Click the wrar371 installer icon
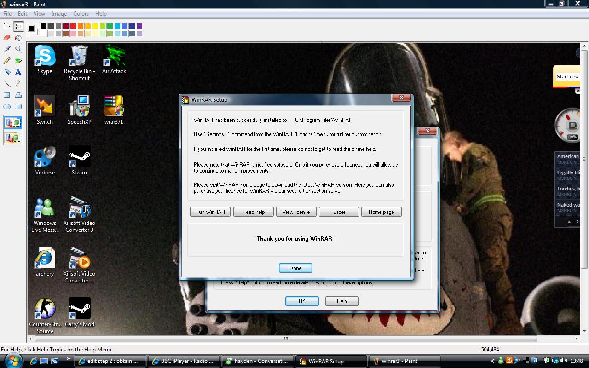 (114, 109)
